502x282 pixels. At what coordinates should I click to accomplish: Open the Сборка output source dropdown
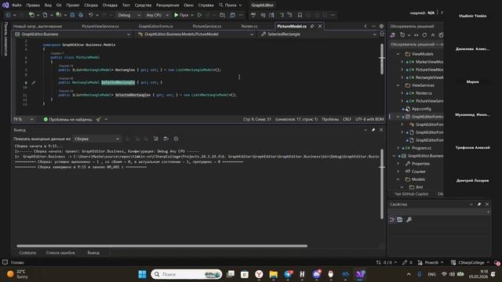click(x=96, y=139)
